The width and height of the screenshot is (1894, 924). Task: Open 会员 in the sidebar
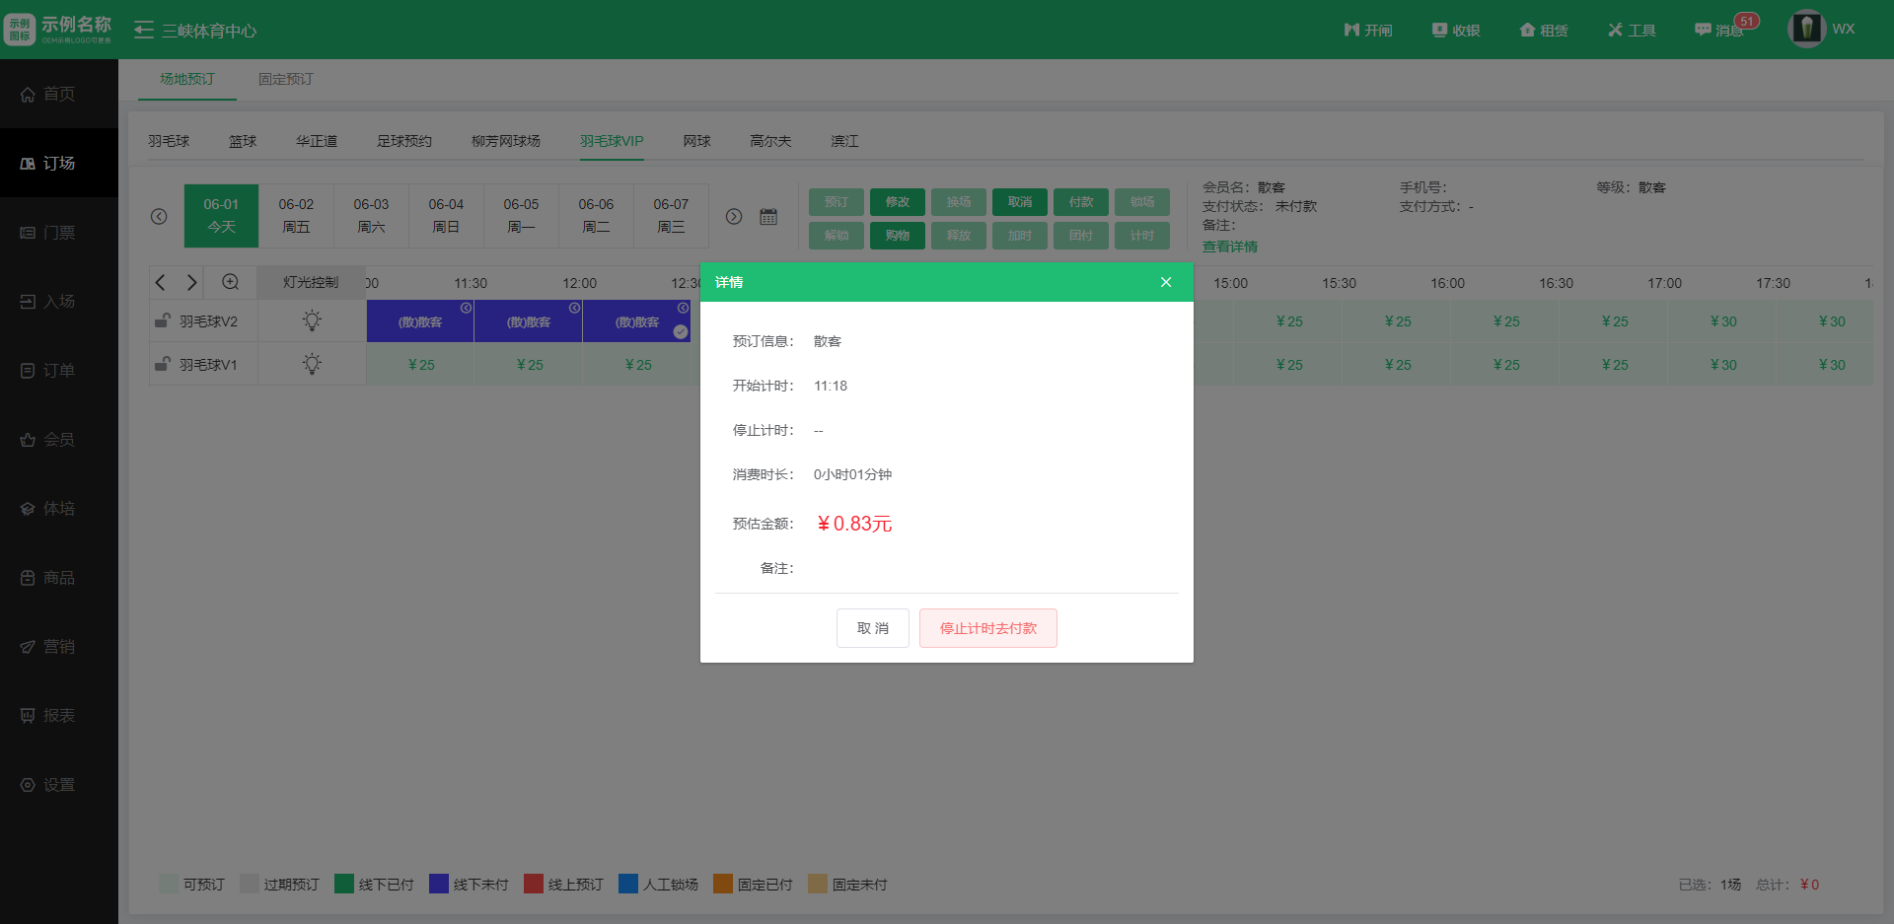click(58, 440)
